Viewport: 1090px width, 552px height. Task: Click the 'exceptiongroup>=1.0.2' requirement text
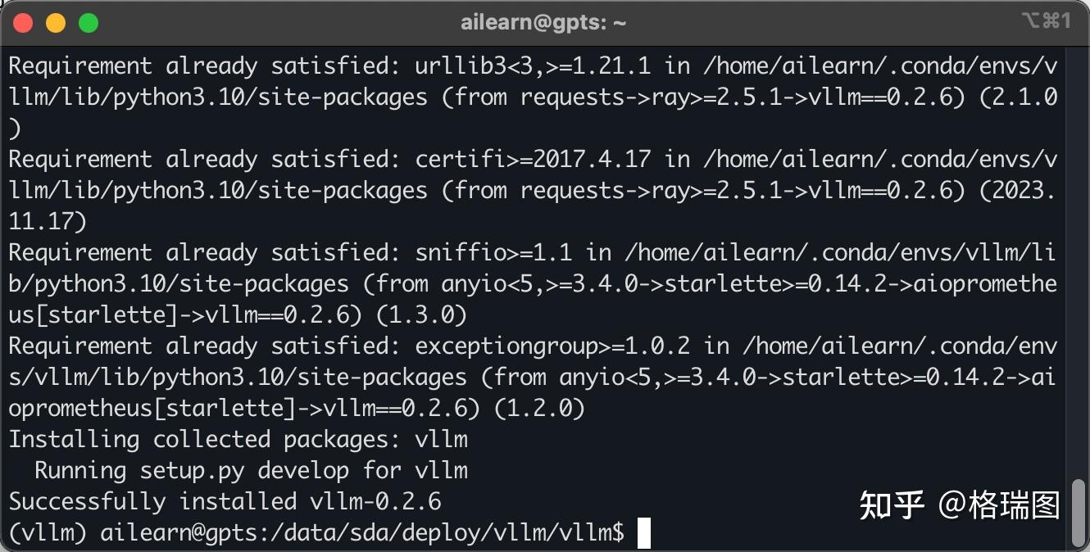click(x=552, y=346)
